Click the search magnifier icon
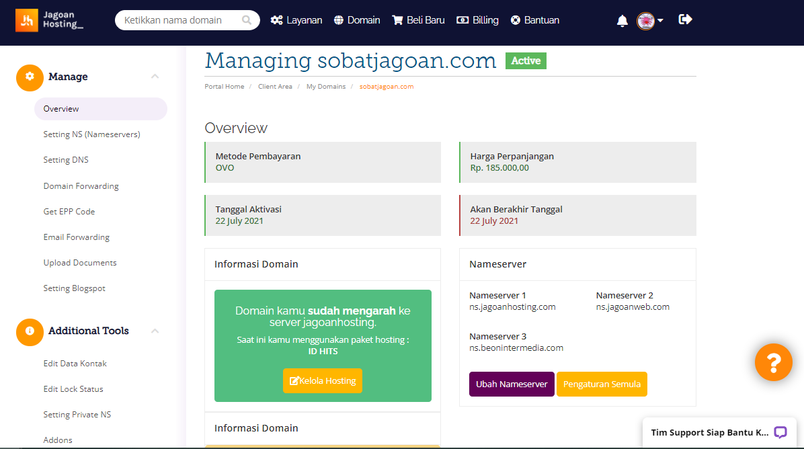The image size is (804, 449). 247,20
